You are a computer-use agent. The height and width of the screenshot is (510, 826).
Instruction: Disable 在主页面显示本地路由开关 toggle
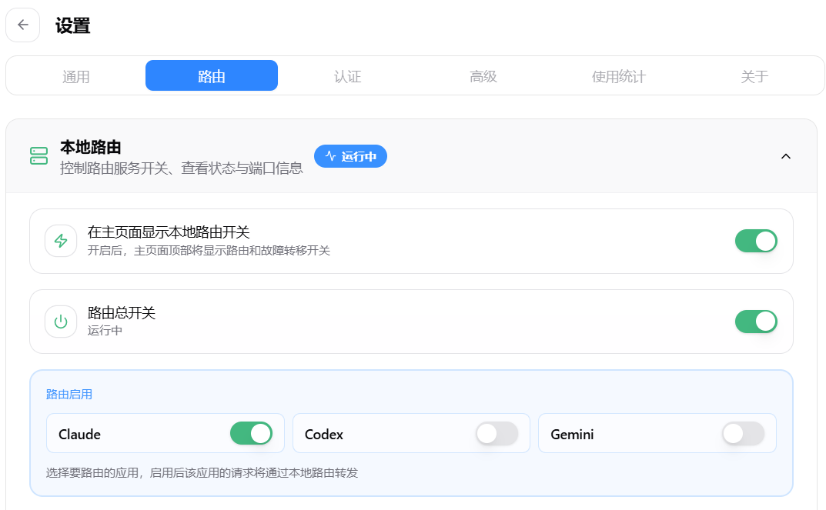[x=756, y=241]
